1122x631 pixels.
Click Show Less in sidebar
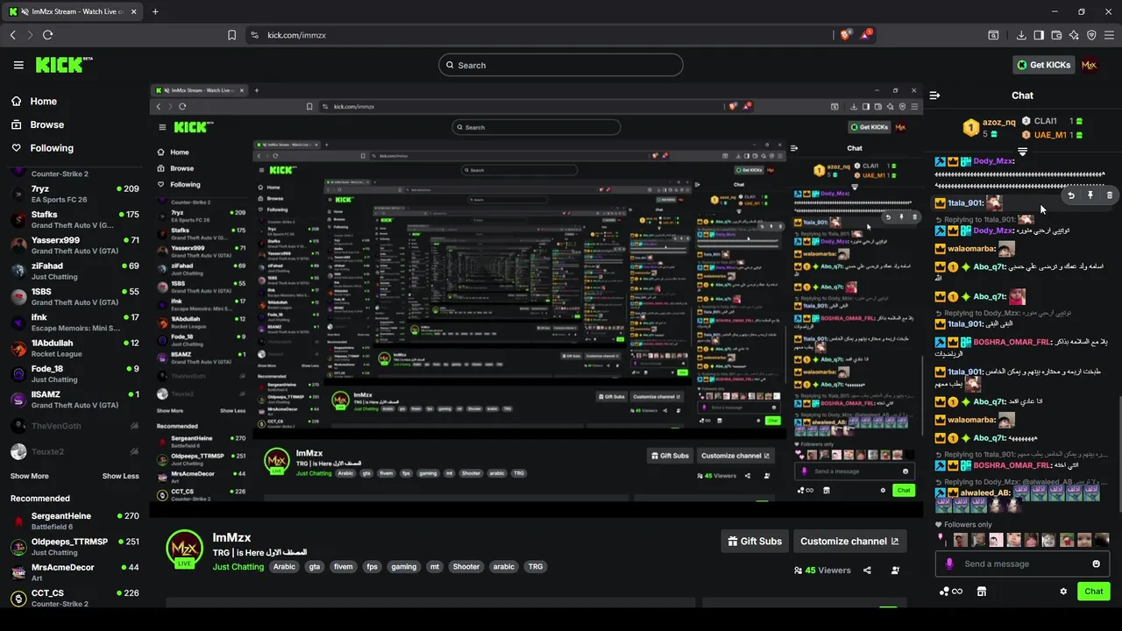120,476
